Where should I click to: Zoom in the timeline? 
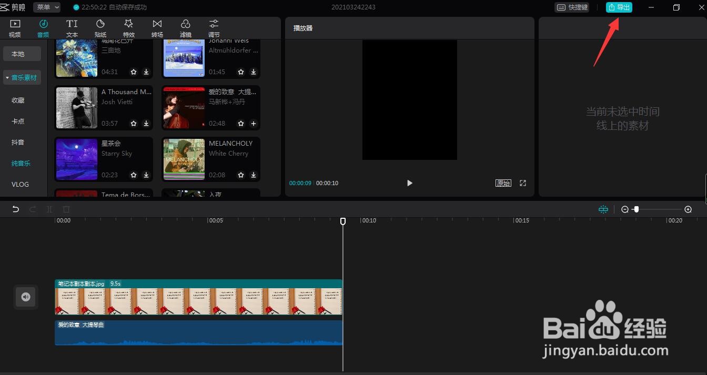[688, 209]
